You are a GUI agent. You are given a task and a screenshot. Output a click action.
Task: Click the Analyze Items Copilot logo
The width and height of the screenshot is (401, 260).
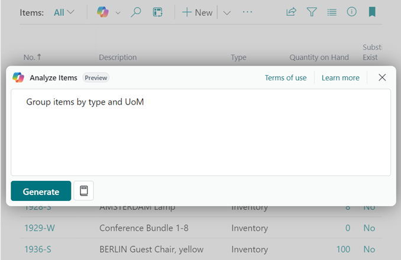pos(18,77)
